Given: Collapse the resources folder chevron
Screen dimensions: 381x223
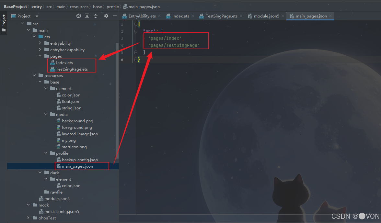Looking at the screenshot, I should pyautogui.click(x=34, y=75).
